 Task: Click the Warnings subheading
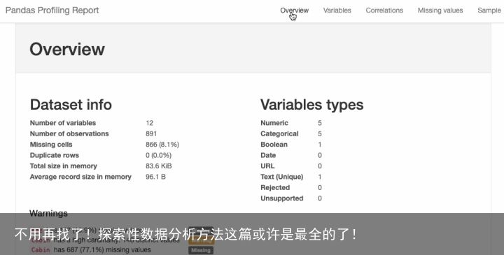[48, 213]
